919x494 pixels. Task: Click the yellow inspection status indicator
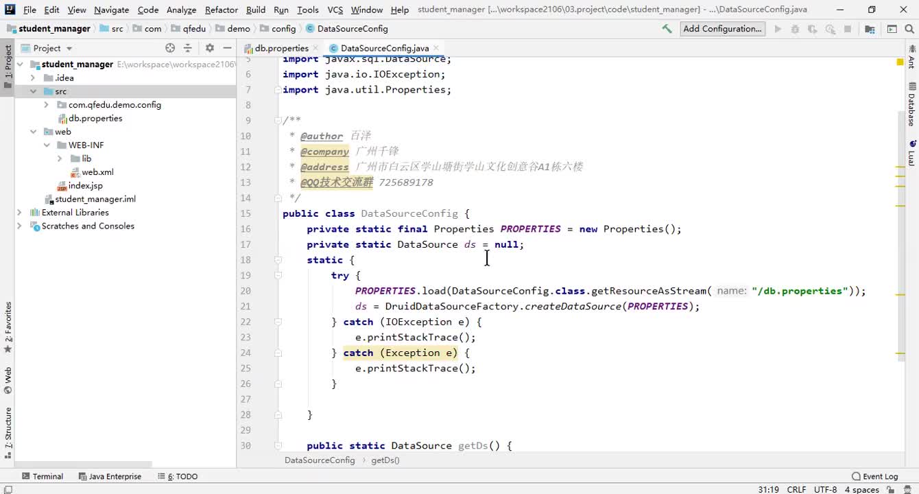coord(900,62)
